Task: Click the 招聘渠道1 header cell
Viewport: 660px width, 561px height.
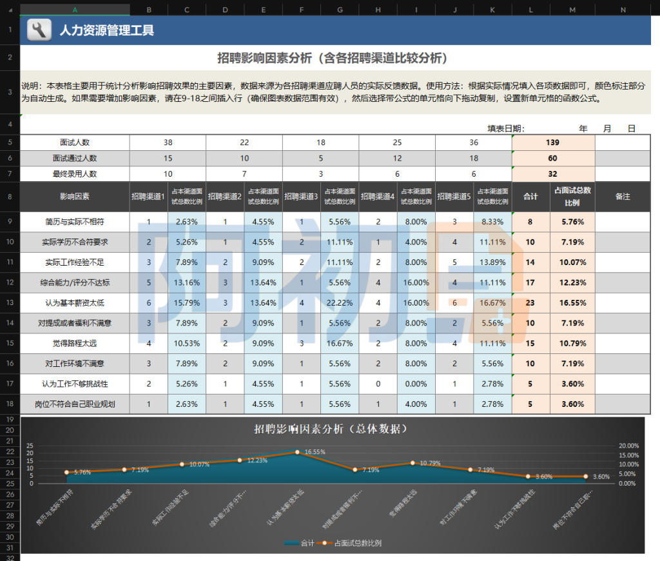Action: (149, 197)
